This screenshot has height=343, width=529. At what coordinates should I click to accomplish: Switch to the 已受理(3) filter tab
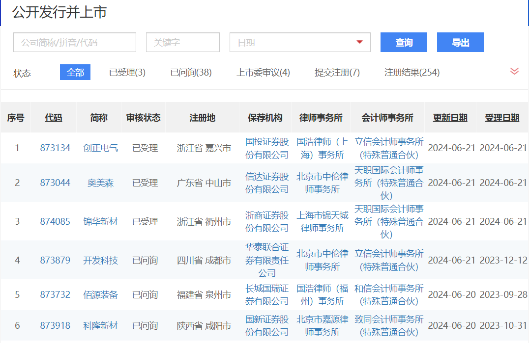pyautogui.click(x=127, y=72)
